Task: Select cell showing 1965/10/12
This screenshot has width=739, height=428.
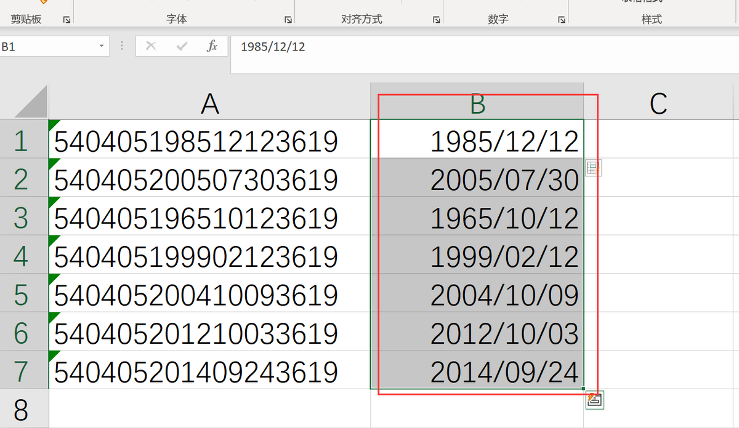Action: [x=477, y=216]
